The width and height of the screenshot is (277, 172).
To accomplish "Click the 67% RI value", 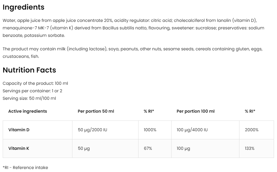I will point(148,148).
